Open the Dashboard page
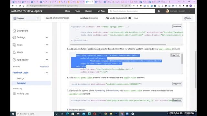The image size is (207, 116). pyautogui.click(x=22, y=31)
